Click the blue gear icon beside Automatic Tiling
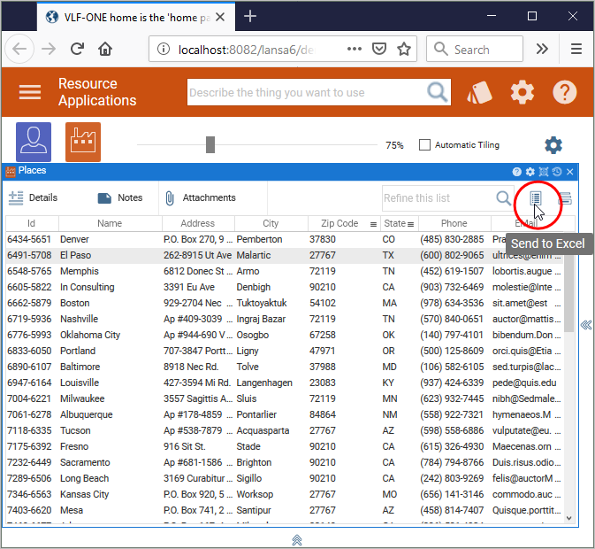Image resolution: width=595 pixels, height=549 pixels. (x=553, y=145)
